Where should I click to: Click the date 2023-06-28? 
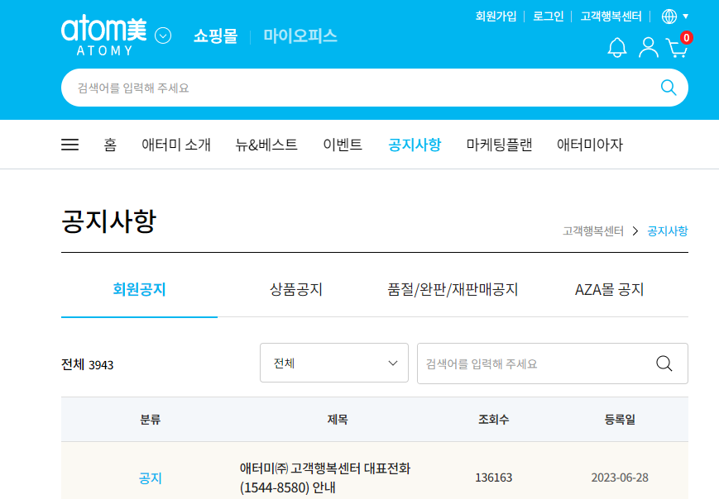(620, 478)
